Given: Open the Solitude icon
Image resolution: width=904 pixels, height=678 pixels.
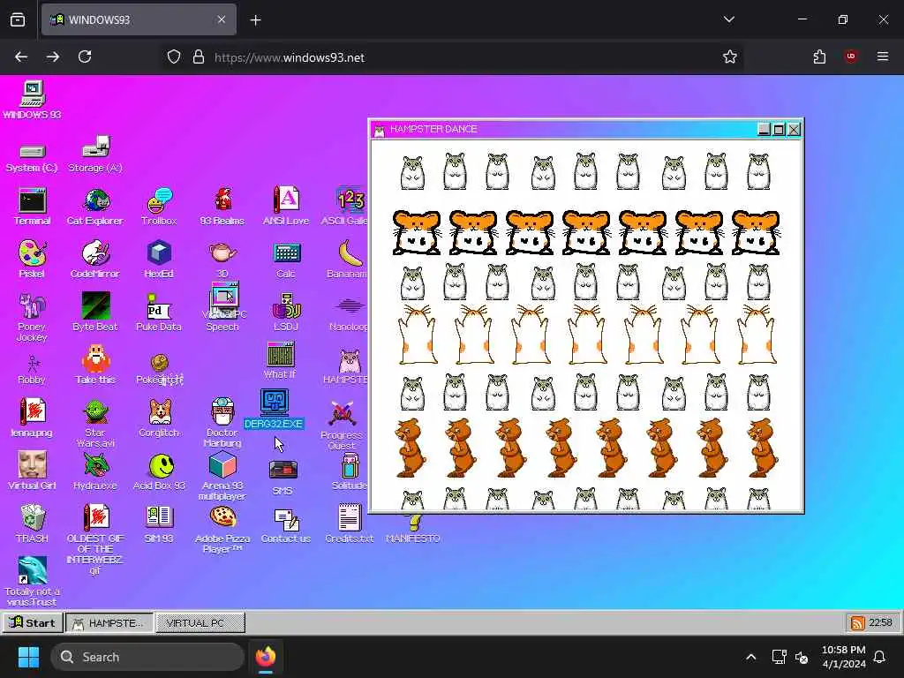Looking at the screenshot, I should (350, 471).
